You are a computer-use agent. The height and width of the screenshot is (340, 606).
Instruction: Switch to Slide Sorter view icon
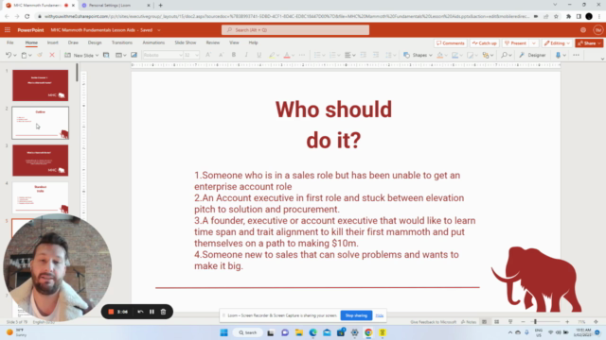pos(496,321)
